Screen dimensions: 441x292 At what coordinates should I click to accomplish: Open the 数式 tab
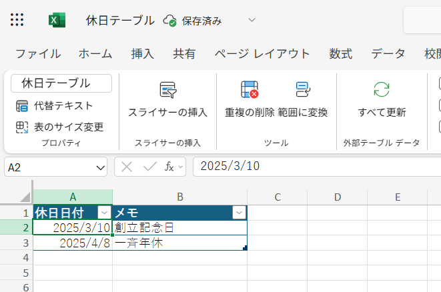coord(341,54)
